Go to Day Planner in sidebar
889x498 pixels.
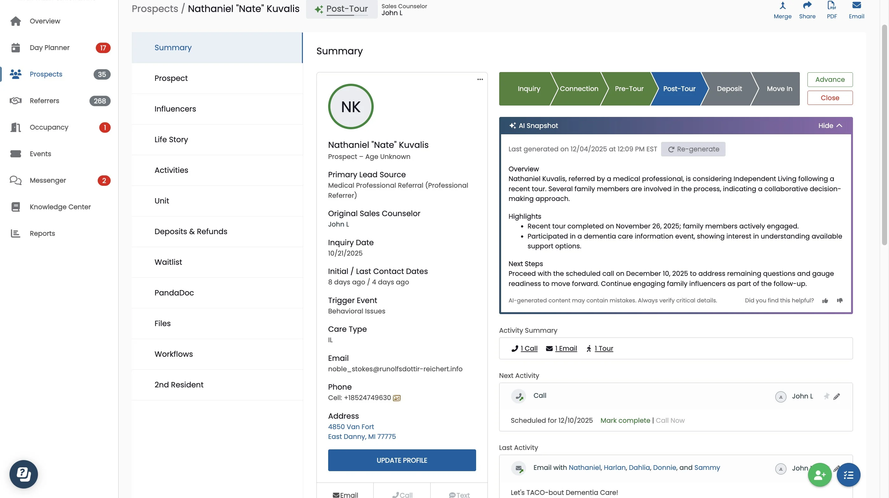(x=49, y=48)
